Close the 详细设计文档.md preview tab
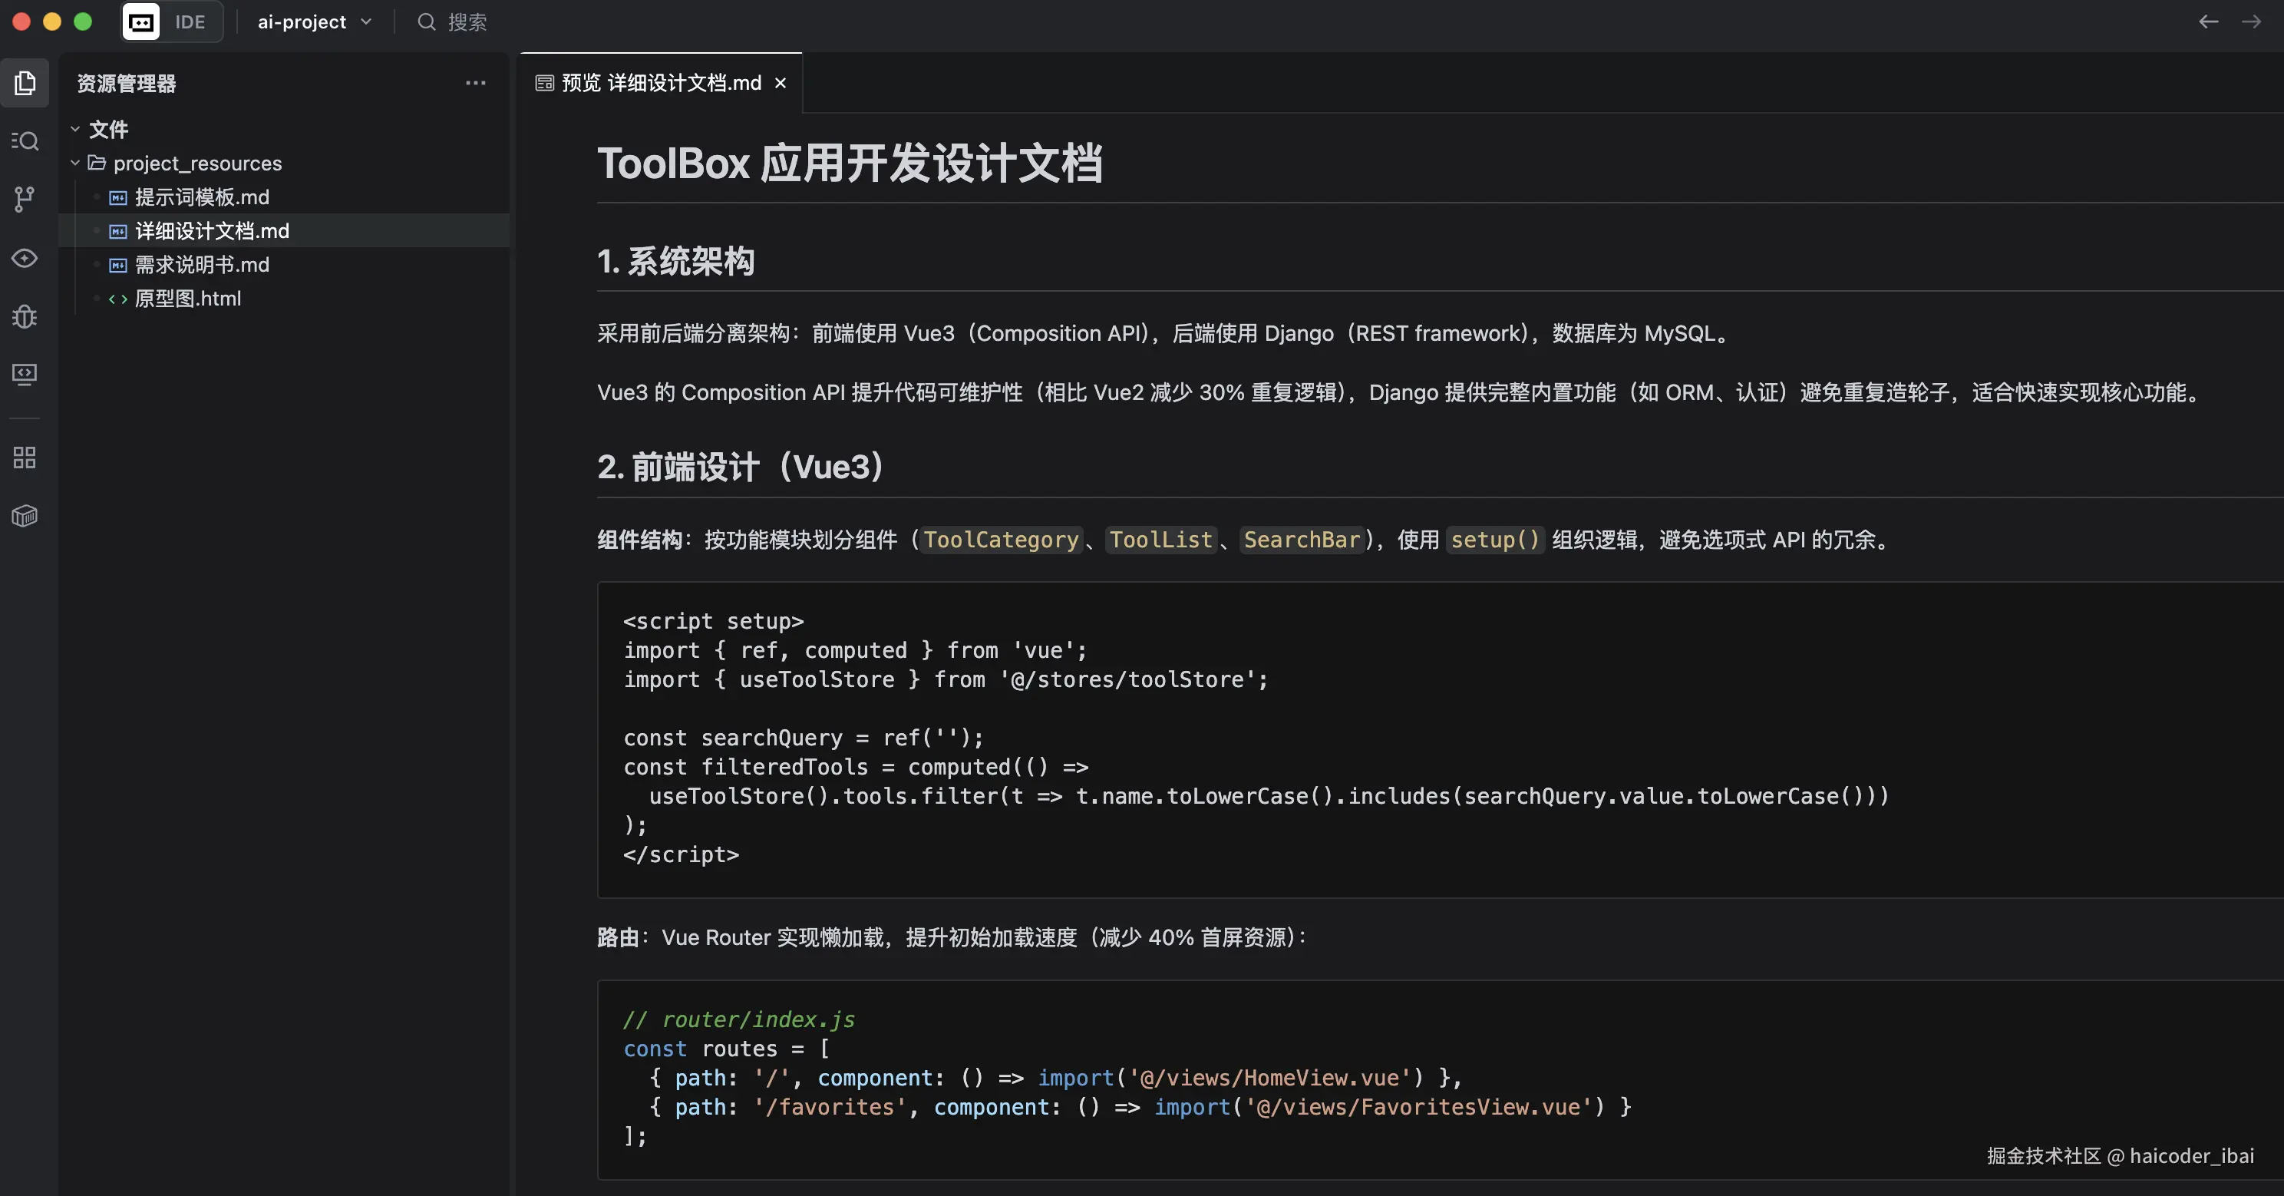 tap(781, 82)
